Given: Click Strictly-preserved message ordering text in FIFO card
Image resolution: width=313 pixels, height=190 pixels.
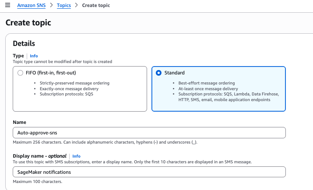Looking at the screenshot, I should [74, 83].
